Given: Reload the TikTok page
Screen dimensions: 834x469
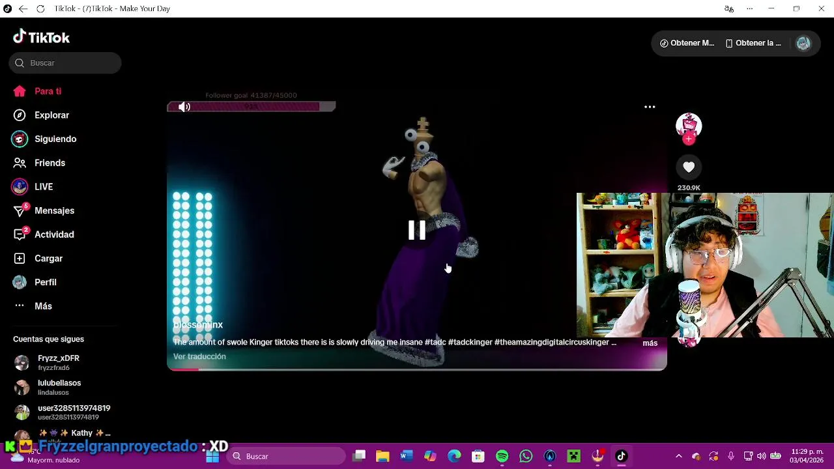Looking at the screenshot, I should pyautogui.click(x=40, y=8).
